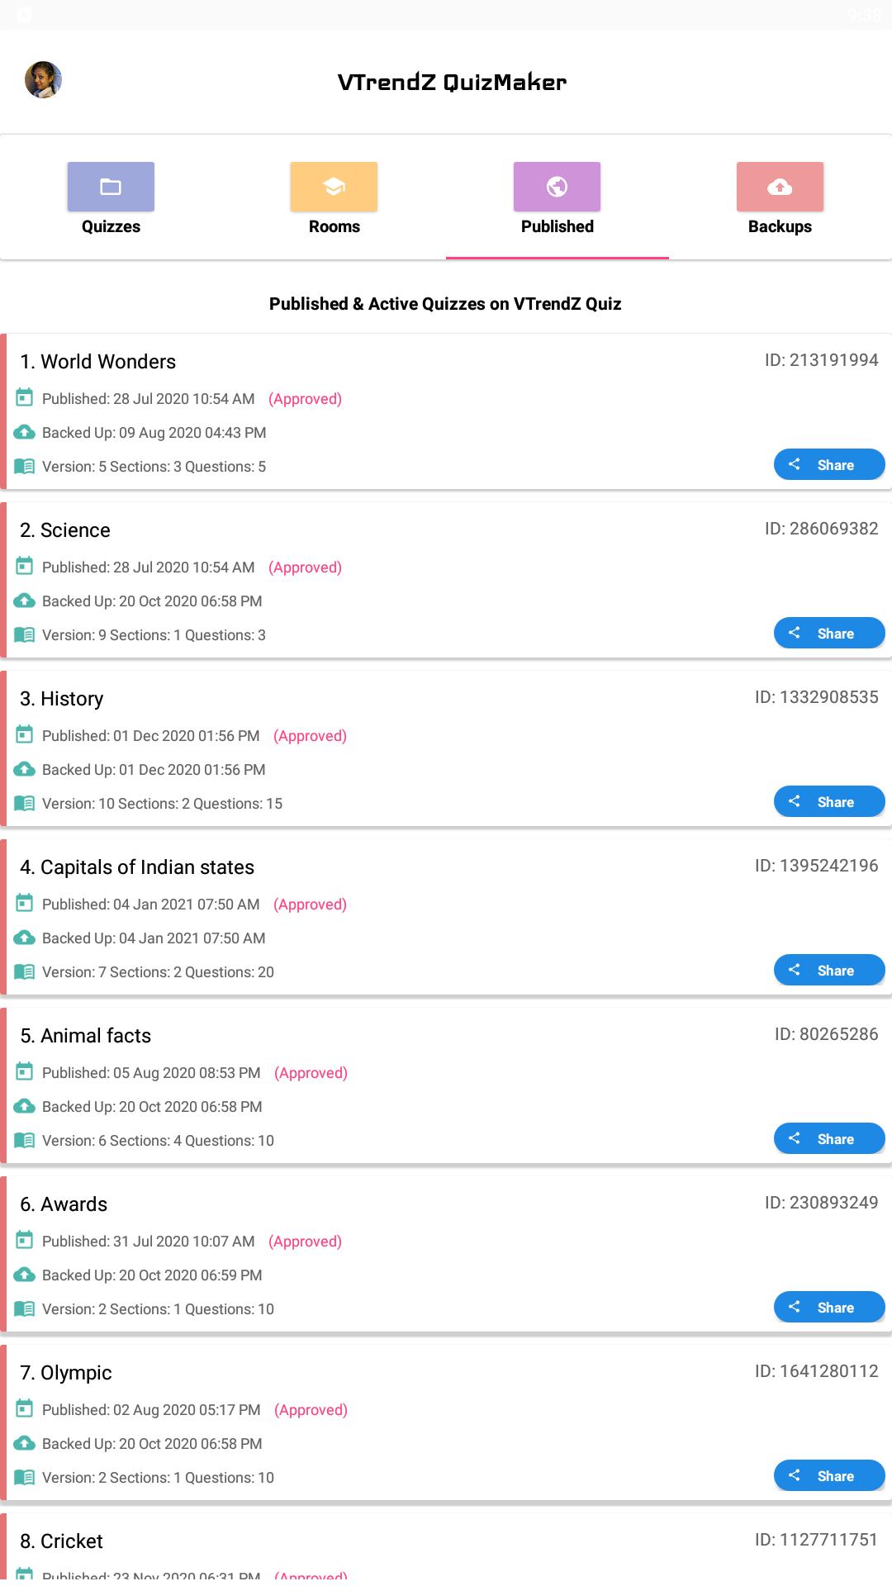Open the Quizzes folder icon
This screenshot has height=1586, width=892.
tap(111, 187)
